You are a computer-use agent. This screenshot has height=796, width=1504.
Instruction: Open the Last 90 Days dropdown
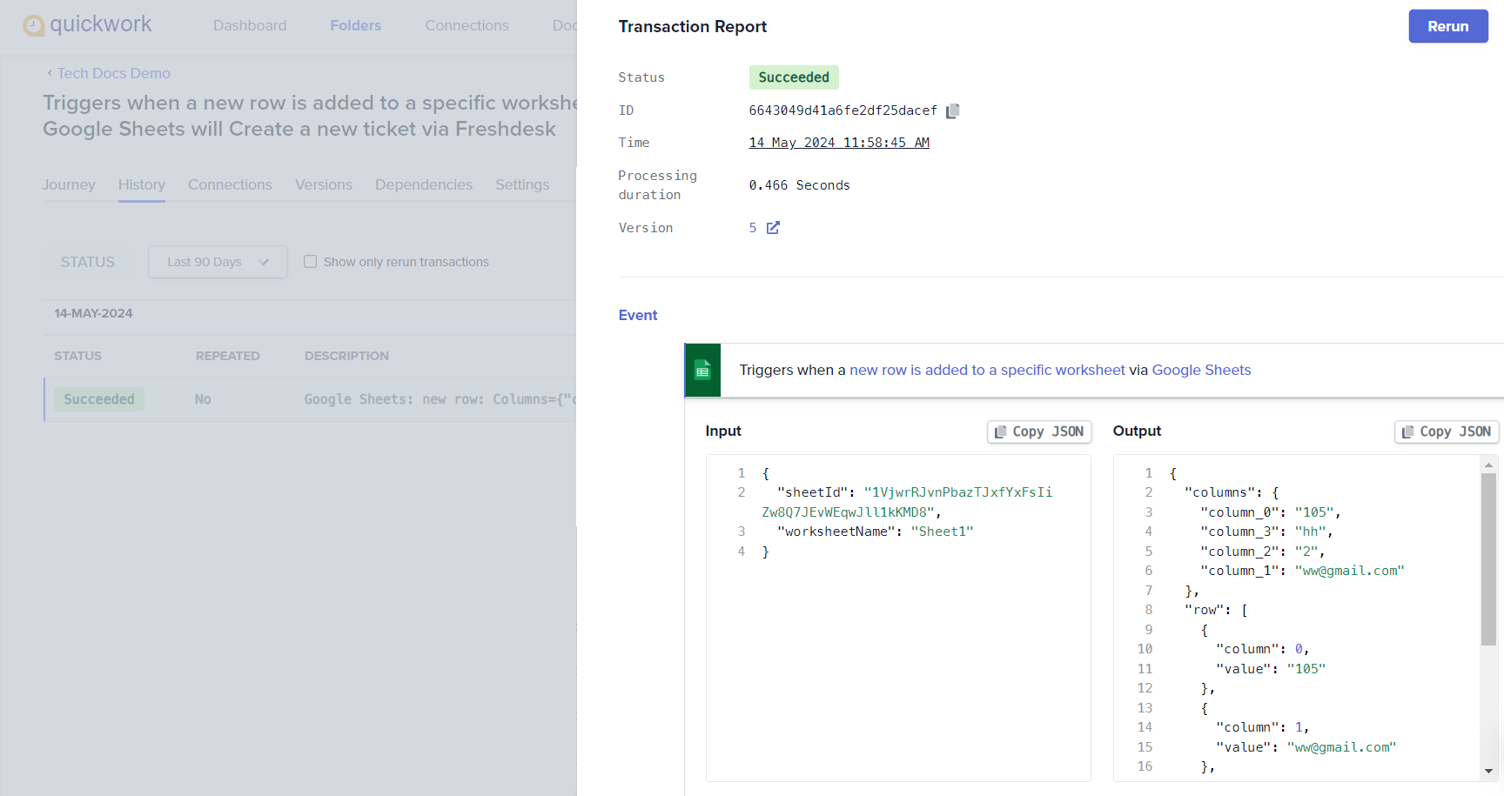(x=218, y=262)
